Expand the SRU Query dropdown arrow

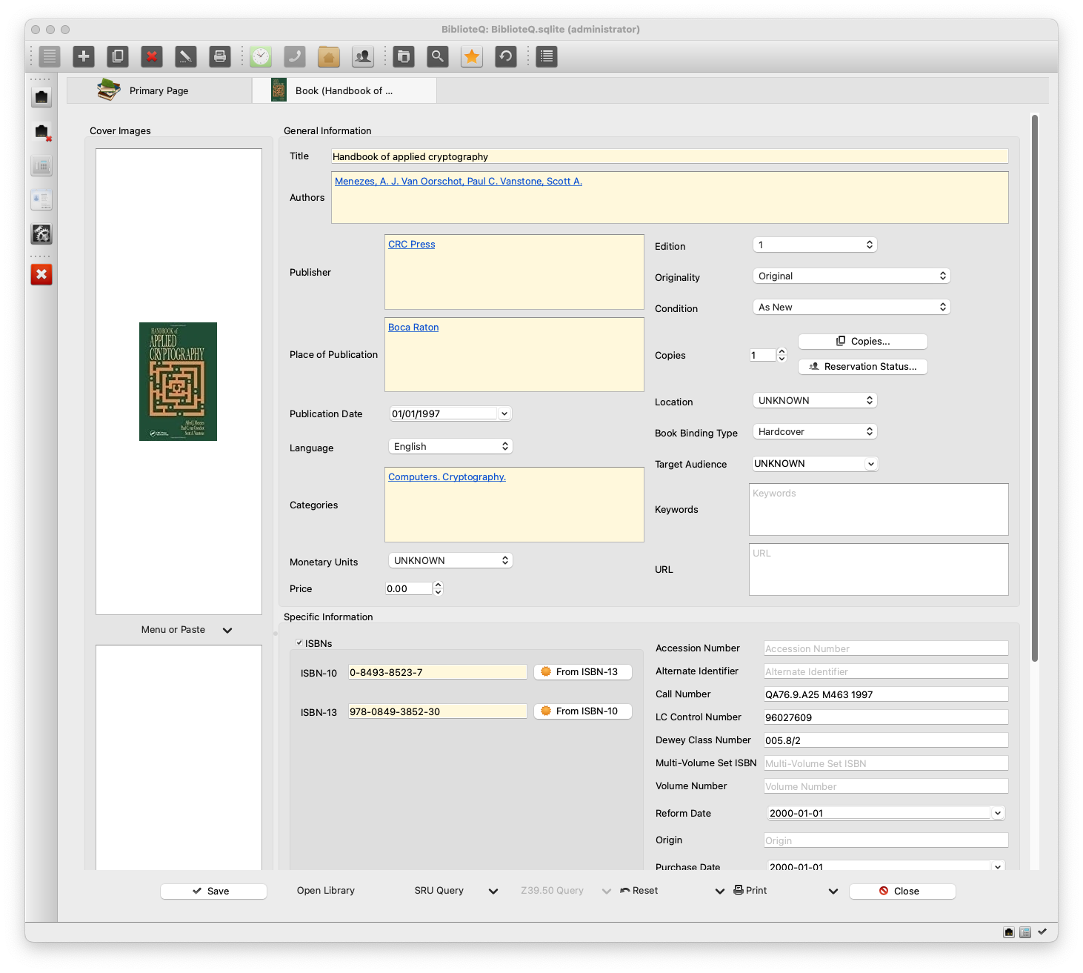pos(493,891)
